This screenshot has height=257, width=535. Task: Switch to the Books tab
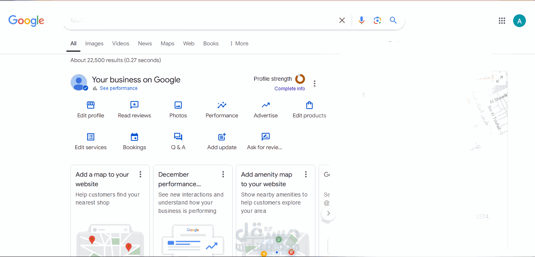click(211, 44)
